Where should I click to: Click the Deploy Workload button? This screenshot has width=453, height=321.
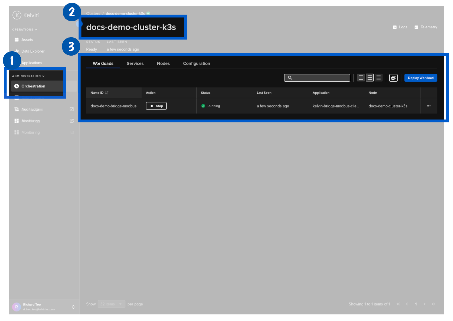(x=421, y=78)
